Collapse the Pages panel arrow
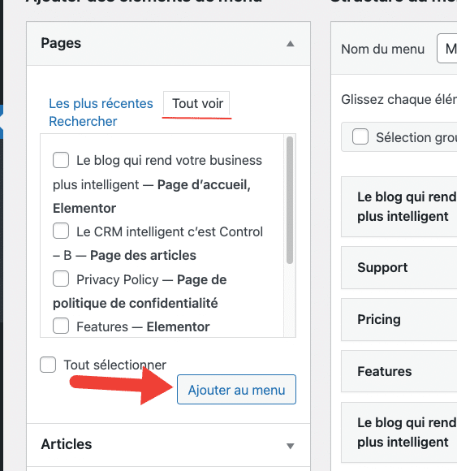Screen dimensions: 457x471 point(290,44)
